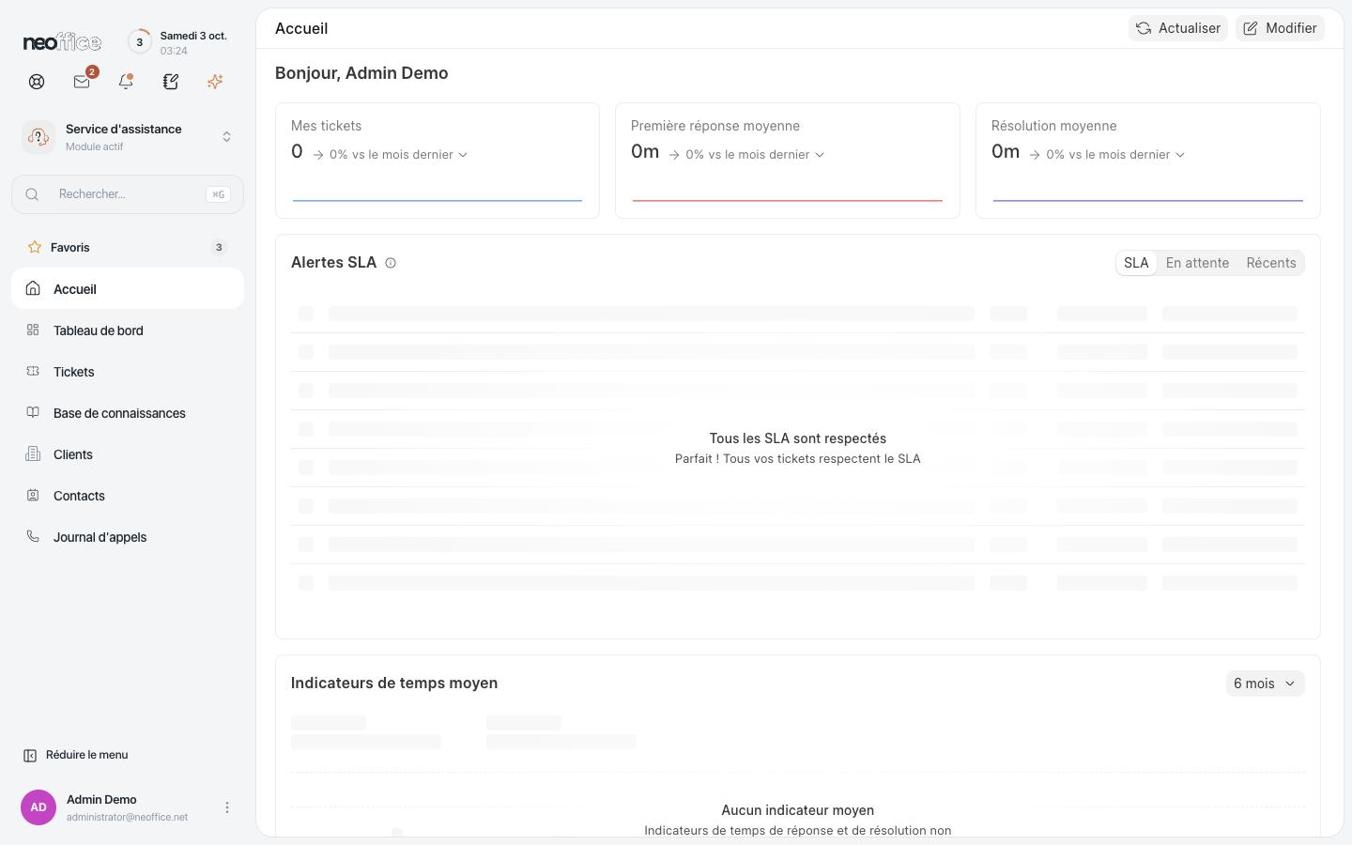Image resolution: width=1352 pixels, height=845 pixels.
Task: Go to Accueil in sidebar
Action: point(128,288)
